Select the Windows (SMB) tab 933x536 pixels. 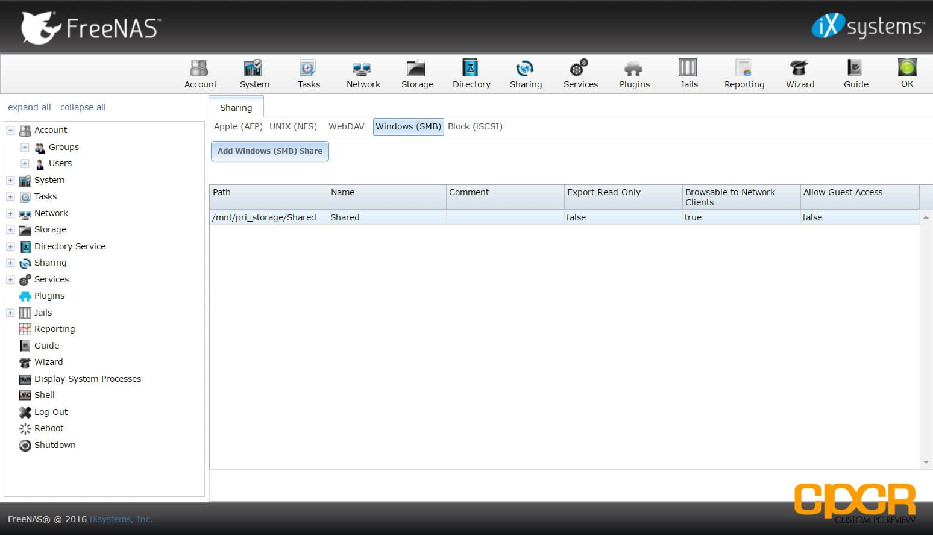(408, 126)
